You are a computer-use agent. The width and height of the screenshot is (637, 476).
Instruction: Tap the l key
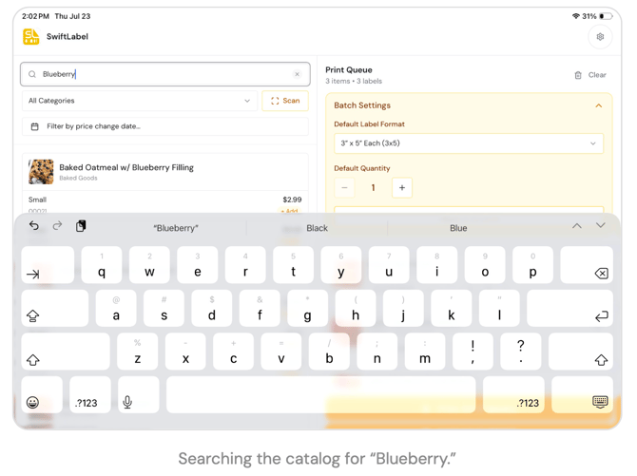[499, 308]
